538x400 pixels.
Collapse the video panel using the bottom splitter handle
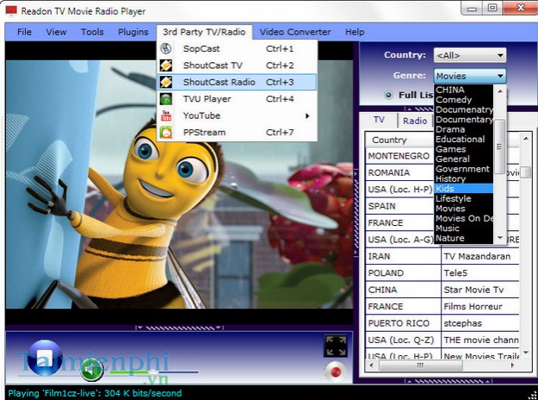[179, 328]
